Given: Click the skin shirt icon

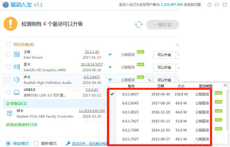Looking at the screenshot, I should click(x=225, y=5).
